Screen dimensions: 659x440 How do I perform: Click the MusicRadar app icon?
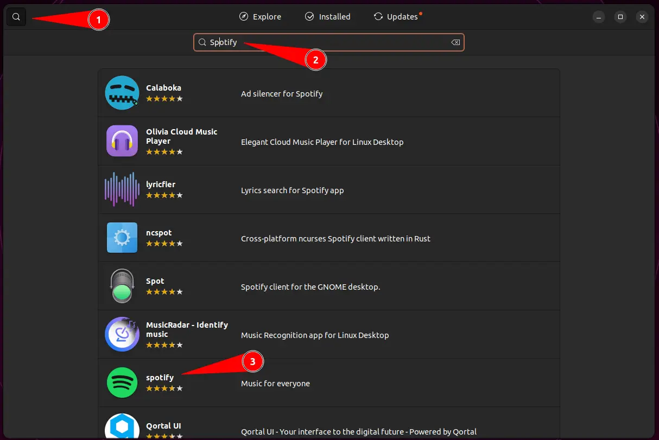[122, 334]
